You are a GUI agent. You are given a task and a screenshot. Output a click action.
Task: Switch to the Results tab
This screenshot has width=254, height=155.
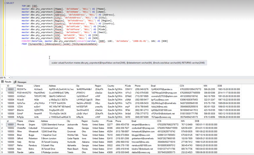coord(6,82)
